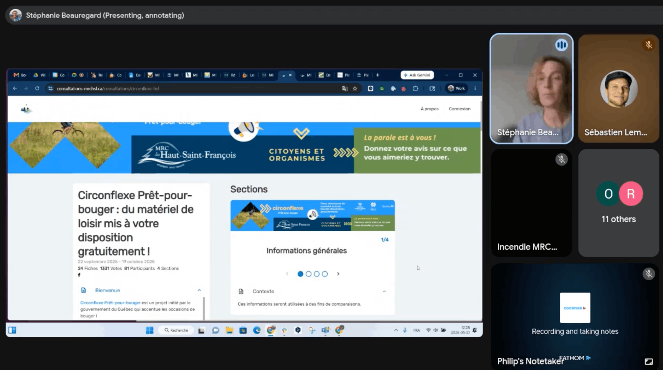Viewport: 663px width, 370px height.
Task: Open the FRA input language switcher
Action: pyautogui.click(x=417, y=330)
